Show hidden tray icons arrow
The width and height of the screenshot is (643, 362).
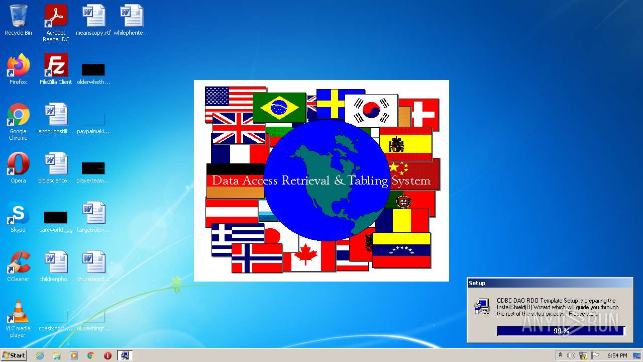560,355
